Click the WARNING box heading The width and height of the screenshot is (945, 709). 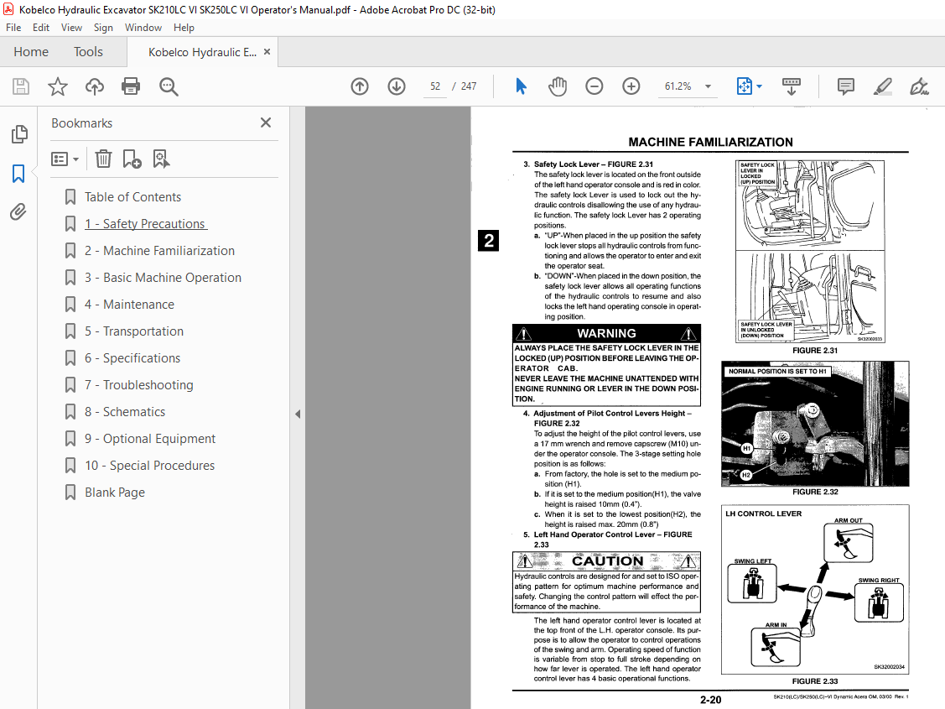tap(606, 333)
